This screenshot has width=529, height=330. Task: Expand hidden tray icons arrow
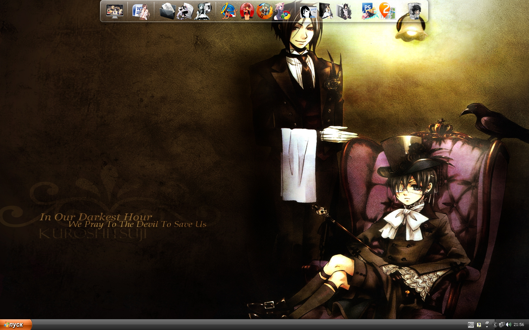(495, 324)
